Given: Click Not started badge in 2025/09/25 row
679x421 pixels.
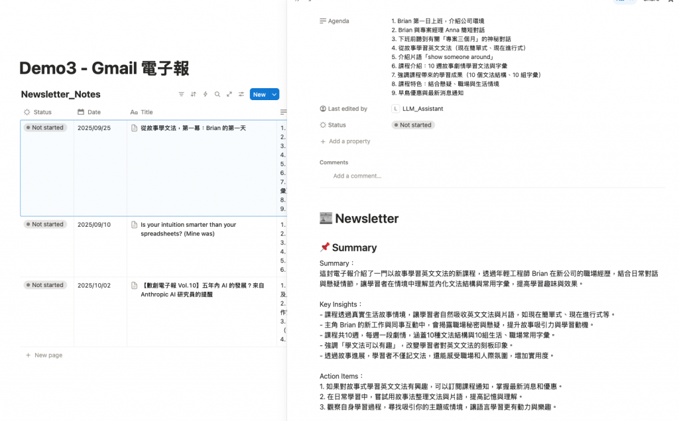Looking at the screenshot, I should [46, 128].
